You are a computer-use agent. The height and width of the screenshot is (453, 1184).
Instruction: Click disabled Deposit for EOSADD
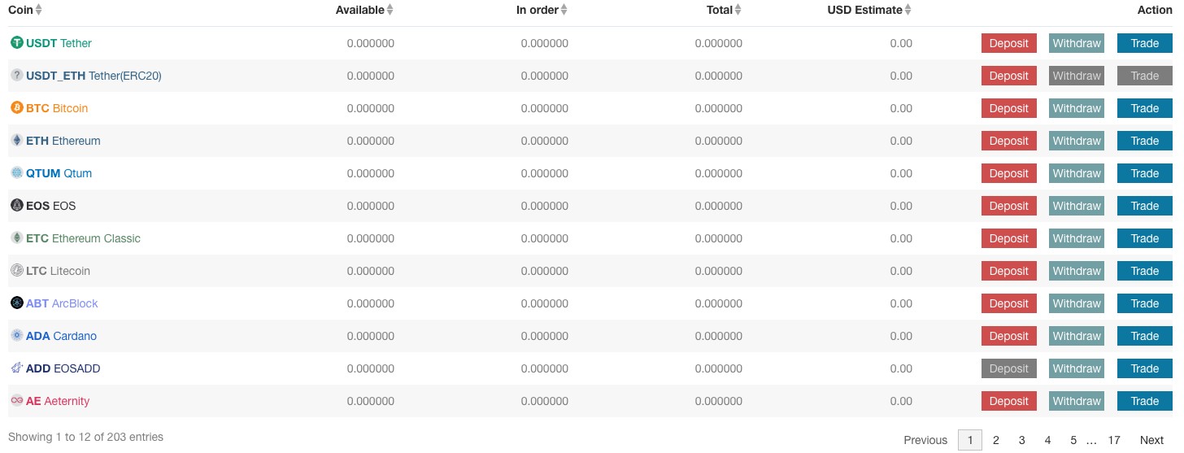pos(1009,368)
